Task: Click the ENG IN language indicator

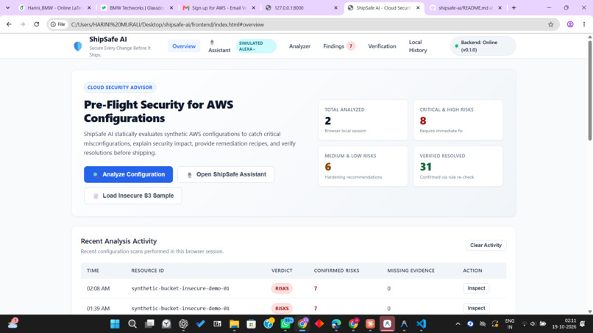Action: (x=509, y=324)
